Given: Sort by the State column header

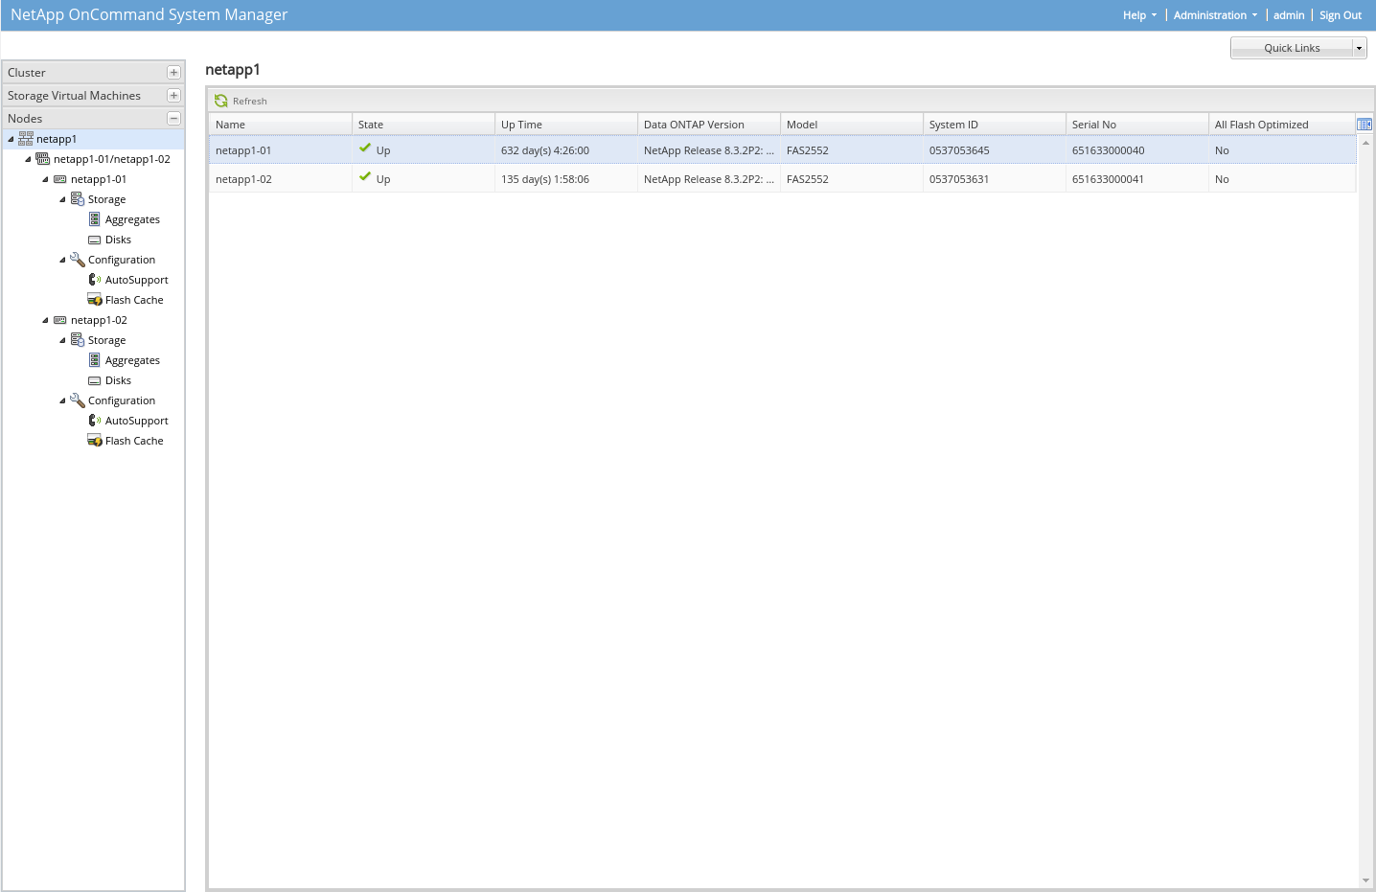Looking at the screenshot, I should pyautogui.click(x=423, y=125).
